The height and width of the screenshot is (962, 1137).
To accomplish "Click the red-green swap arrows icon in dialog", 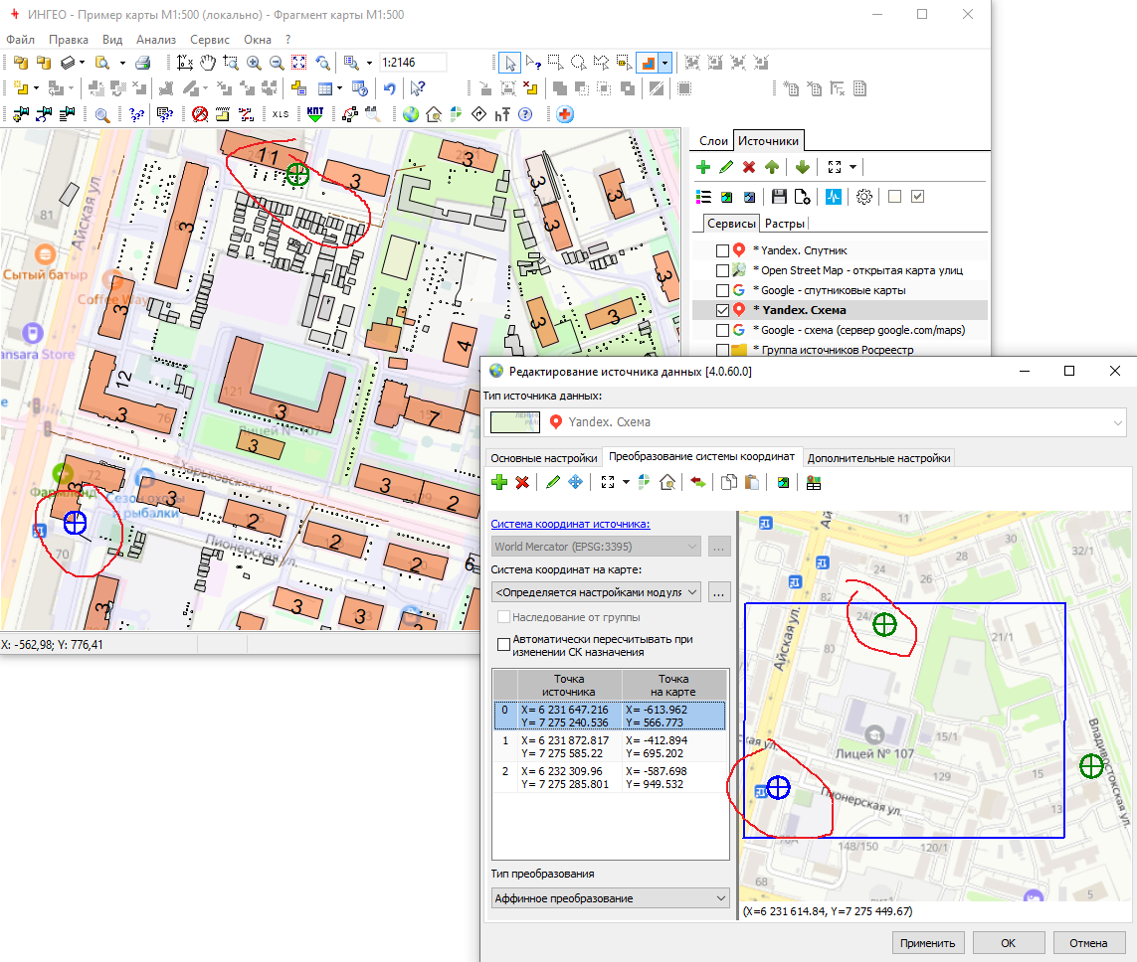I will [697, 482].
